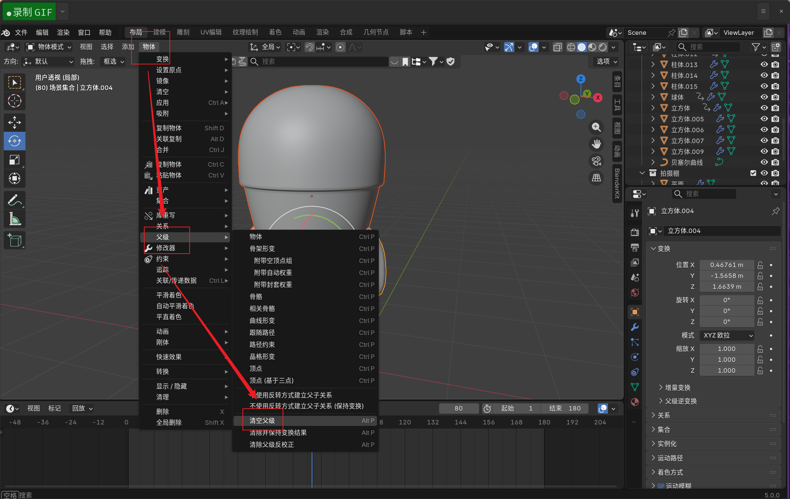Toggle camera view in viewport gizmo
Image resolution: width=790 pixels, height=499 pixels.
click(x=596, y=161)
